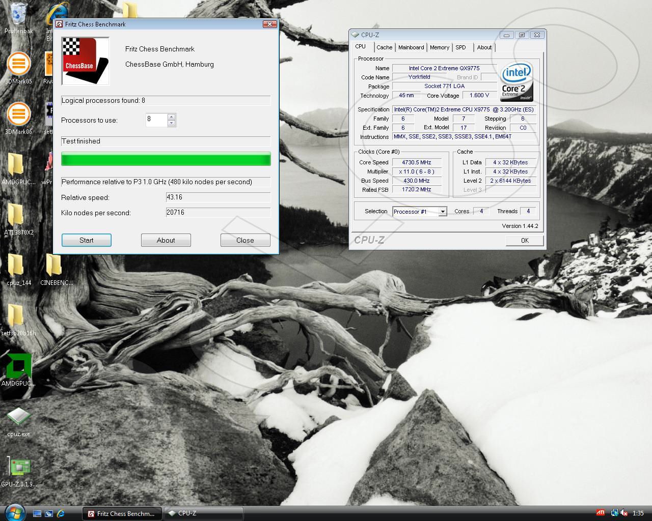Click the About button in Fritz Chess Benchmark
This screenshot has width=652, height=521.
click(166, 240)
